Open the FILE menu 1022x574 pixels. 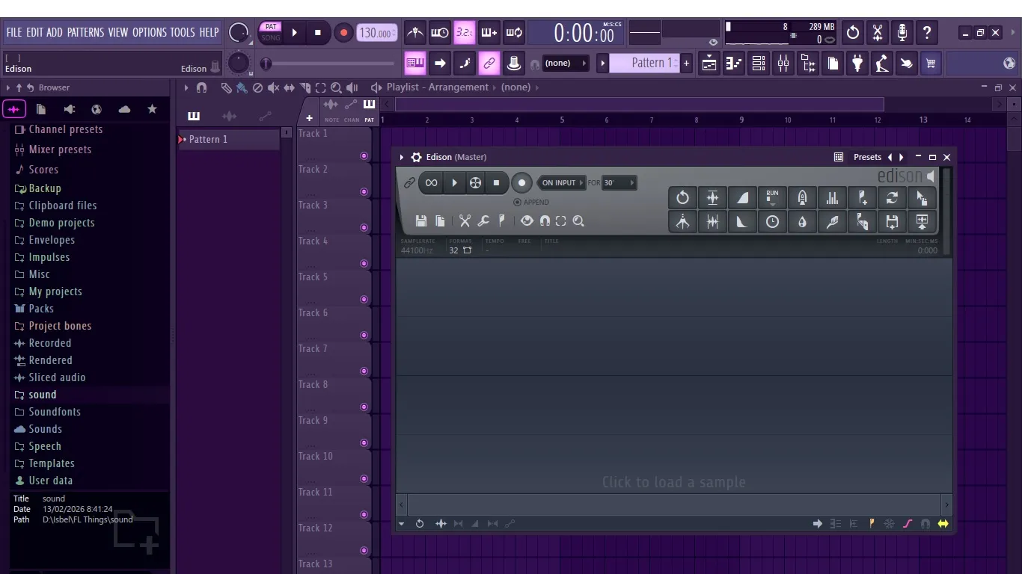(14, 32)
